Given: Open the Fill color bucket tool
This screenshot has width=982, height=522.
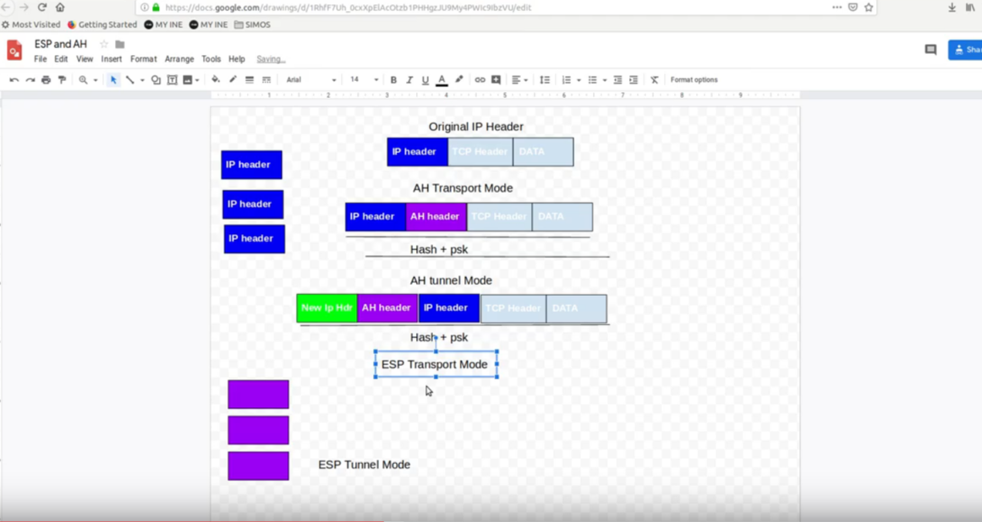Looking at the screenshot, I should tap(216, 80).
